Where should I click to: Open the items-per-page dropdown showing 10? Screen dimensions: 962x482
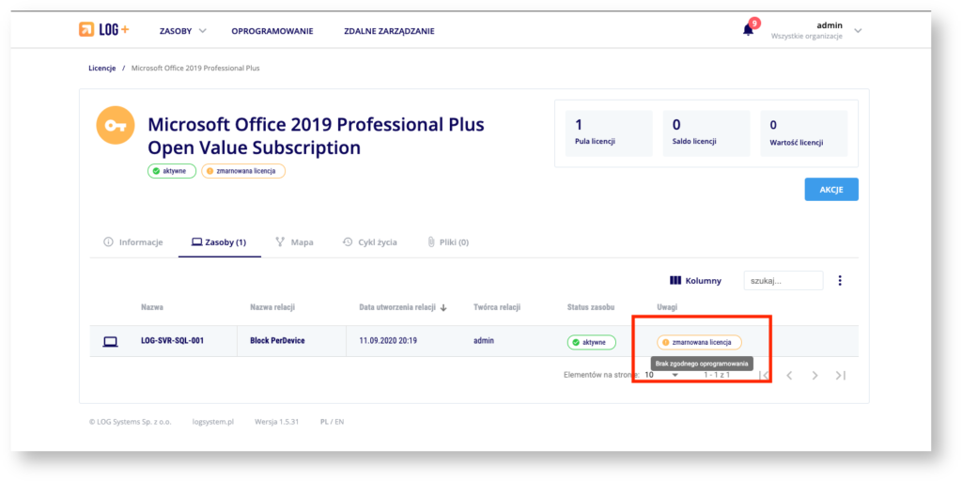pos(661,375)
